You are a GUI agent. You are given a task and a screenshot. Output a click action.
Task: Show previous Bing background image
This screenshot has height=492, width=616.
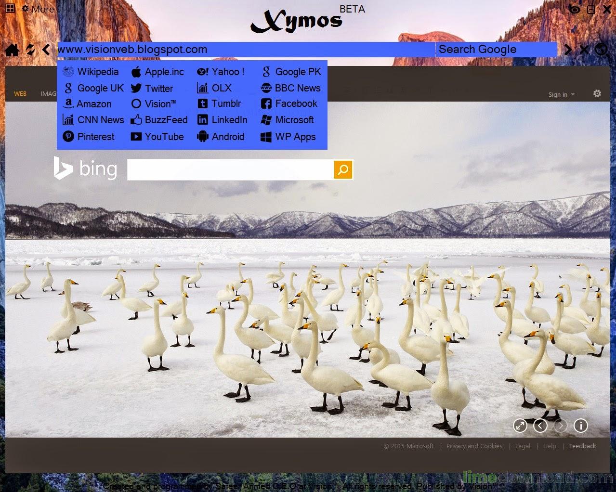[540, 426]
